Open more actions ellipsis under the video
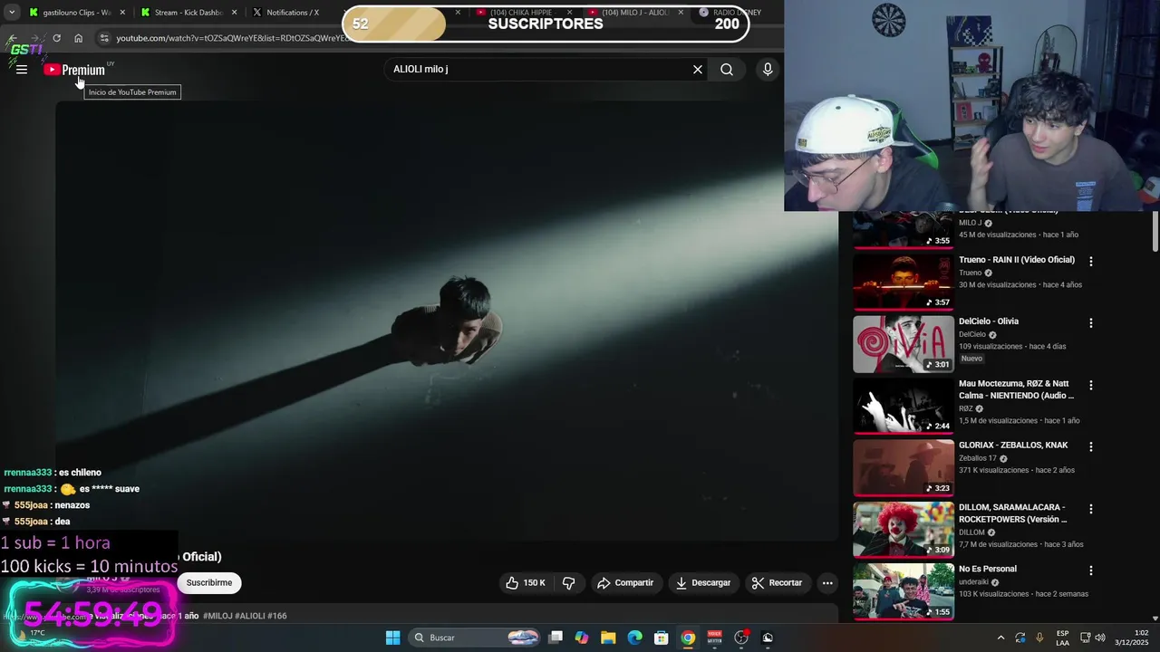 pyautogui.click(x=827, y=583)
